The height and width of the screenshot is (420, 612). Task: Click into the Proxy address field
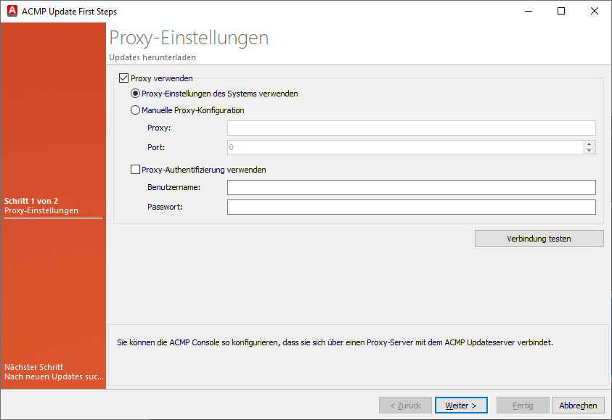pyautogui.click(x=411, y=128)
